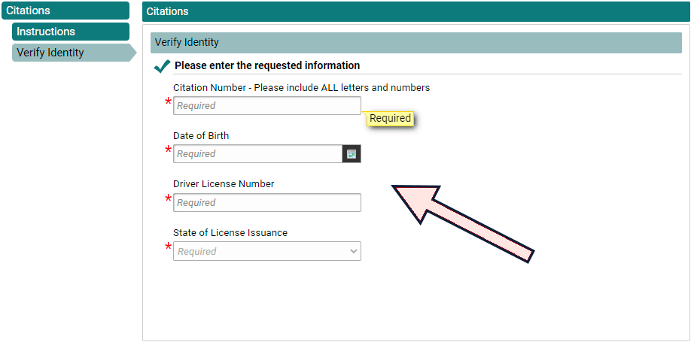This screenshot has width=691, height=342.
Task: Click the yellow Required tooltip
Action: (390, 118)
